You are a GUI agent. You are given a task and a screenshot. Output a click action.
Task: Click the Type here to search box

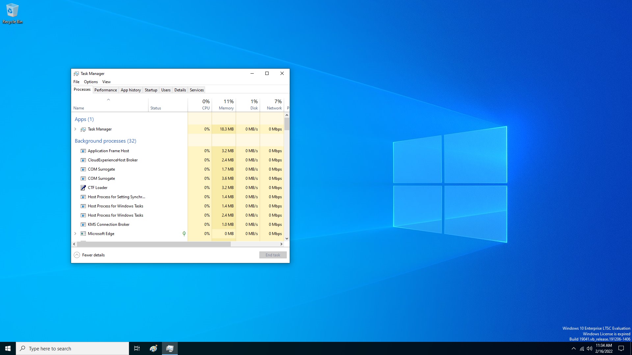pos(72,348)
